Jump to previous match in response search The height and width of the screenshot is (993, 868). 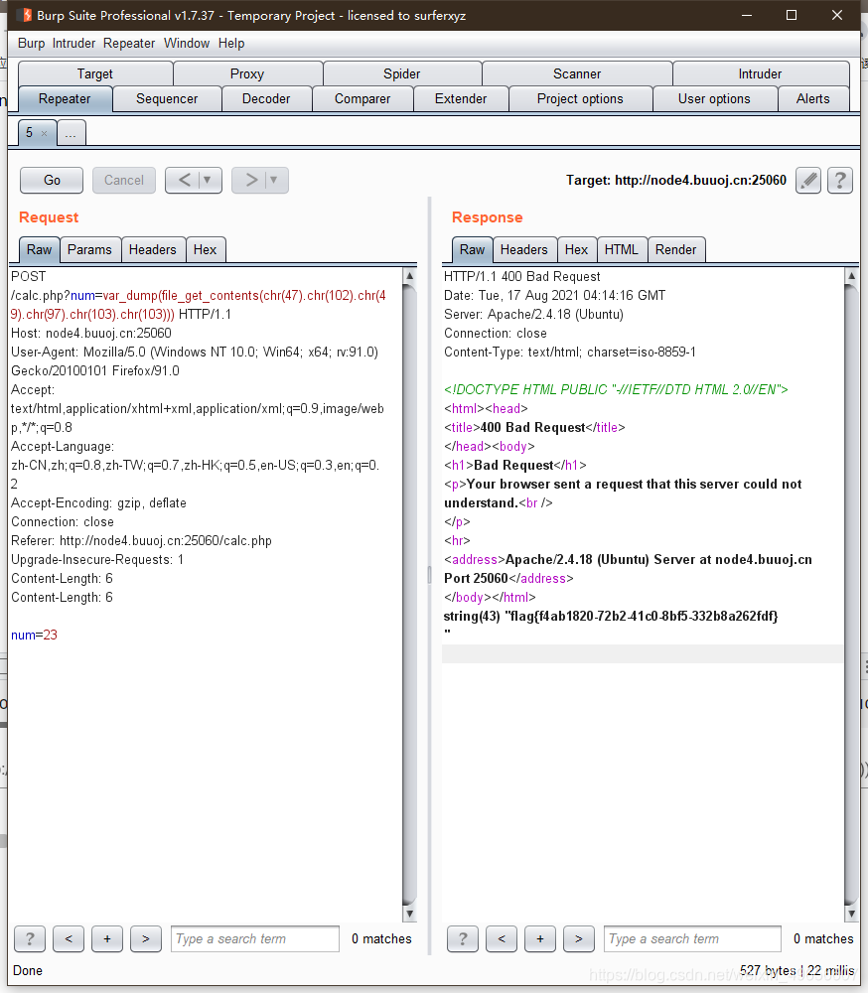click(x=502, y=938)
